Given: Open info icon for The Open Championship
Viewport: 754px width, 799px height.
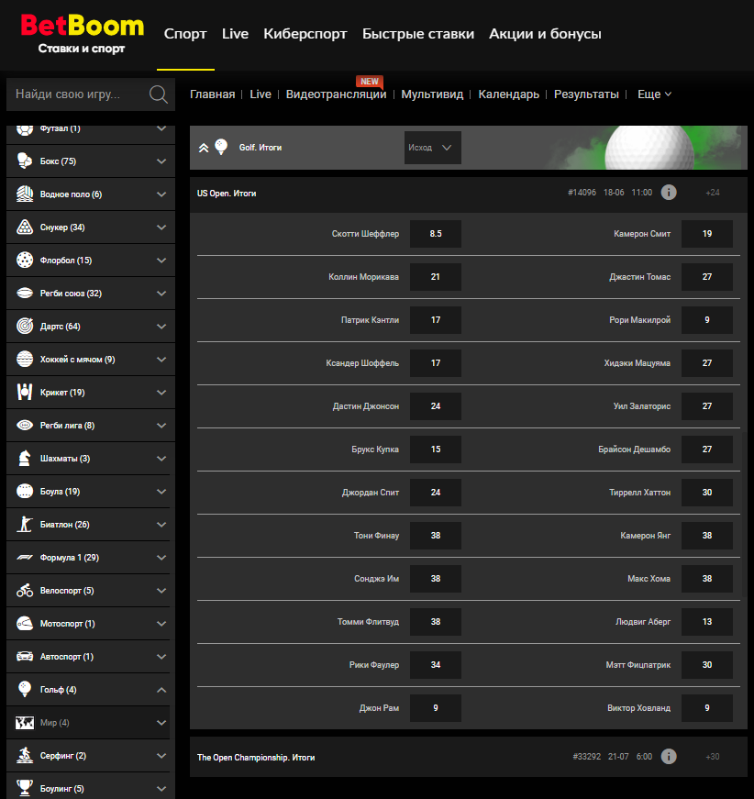Looking at the screenshot, I should (x=669, y=757).
